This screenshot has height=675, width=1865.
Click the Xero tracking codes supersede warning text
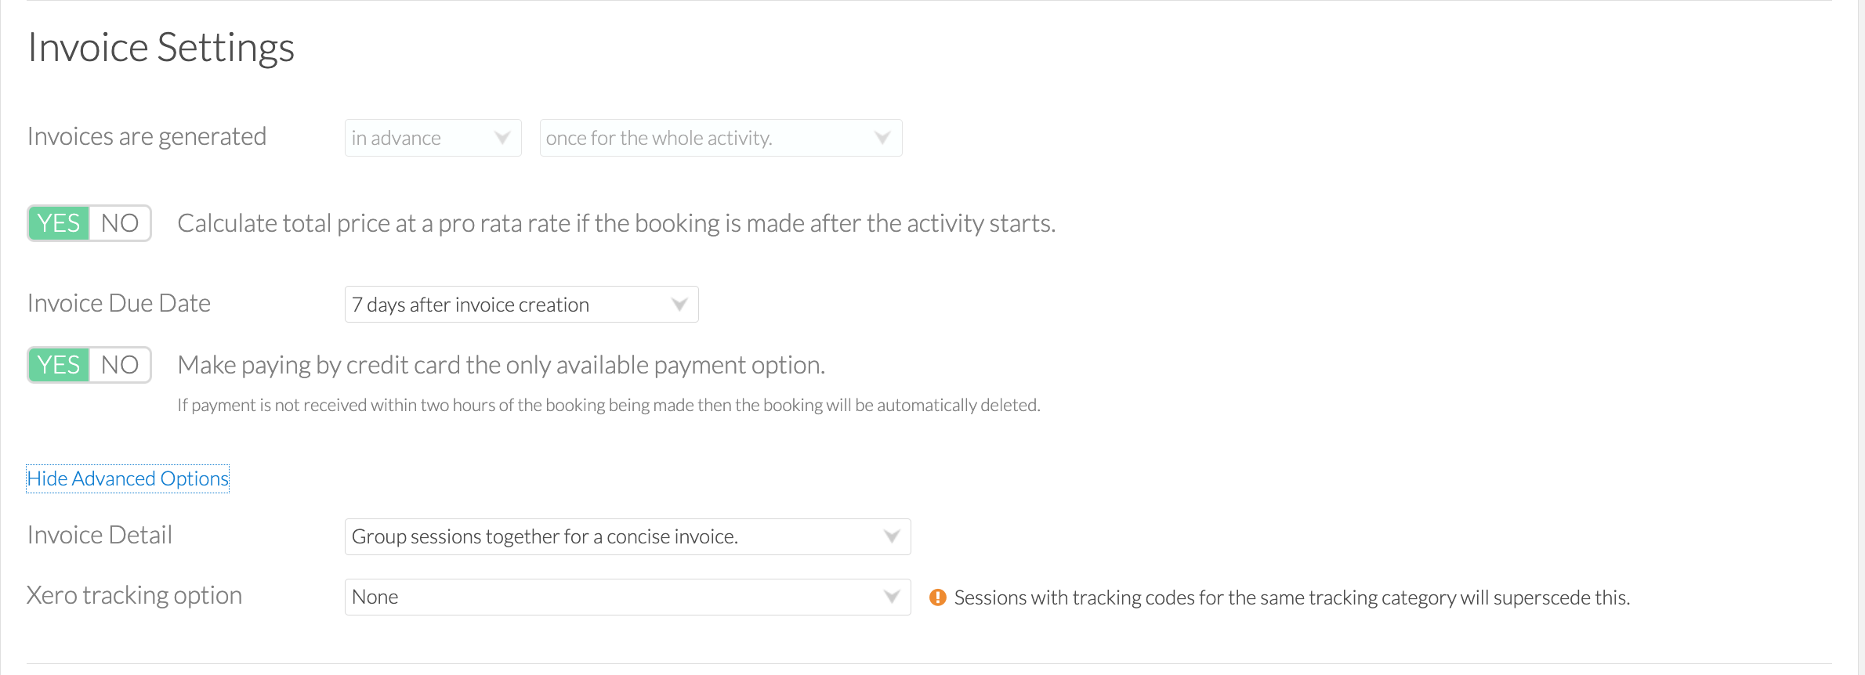pyautogui.click(x=1292, y=597)
